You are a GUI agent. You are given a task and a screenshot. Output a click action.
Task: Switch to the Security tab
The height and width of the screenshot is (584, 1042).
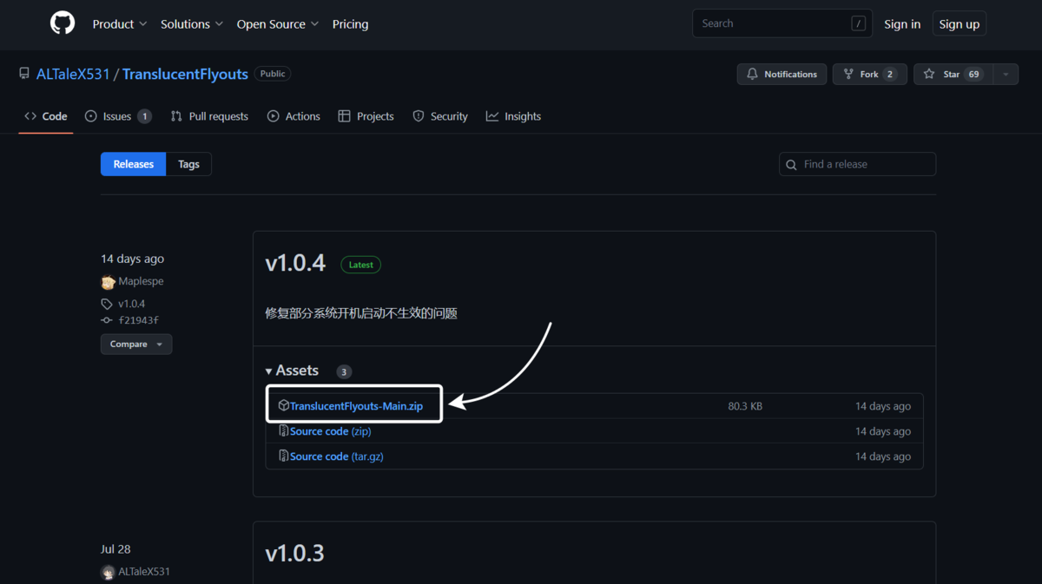pos(440,116)
